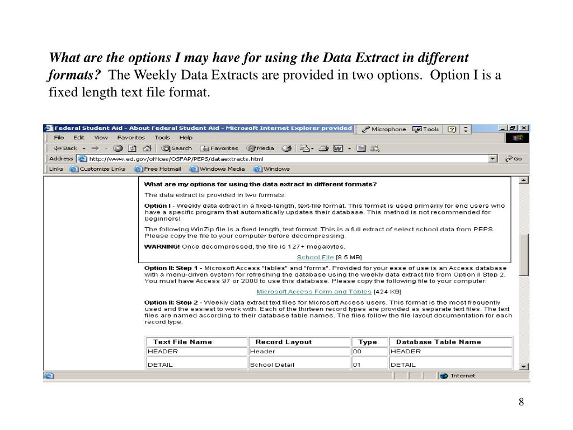Click the Type cell showing 01
573x430 pixels.
pos(369,364)
